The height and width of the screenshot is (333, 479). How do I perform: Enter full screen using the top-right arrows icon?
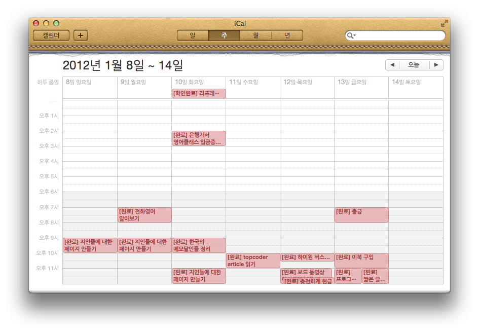[x=444, y=24]
